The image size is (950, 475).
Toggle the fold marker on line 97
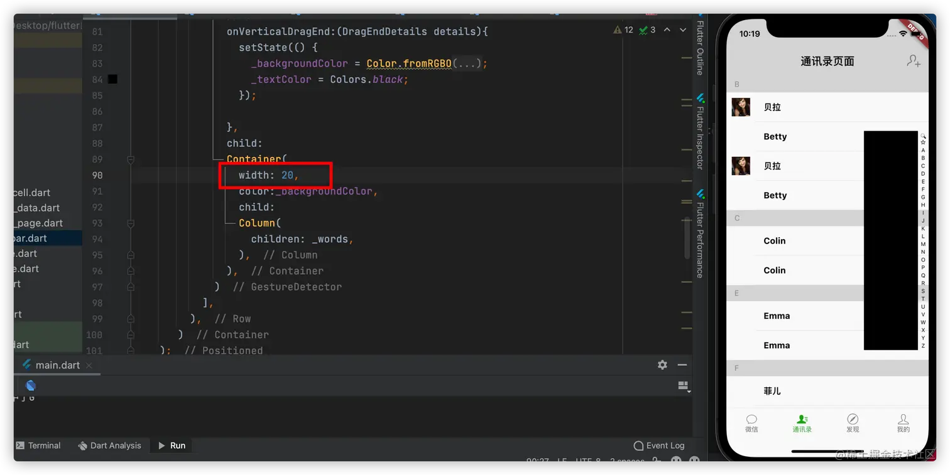(131, 287)
